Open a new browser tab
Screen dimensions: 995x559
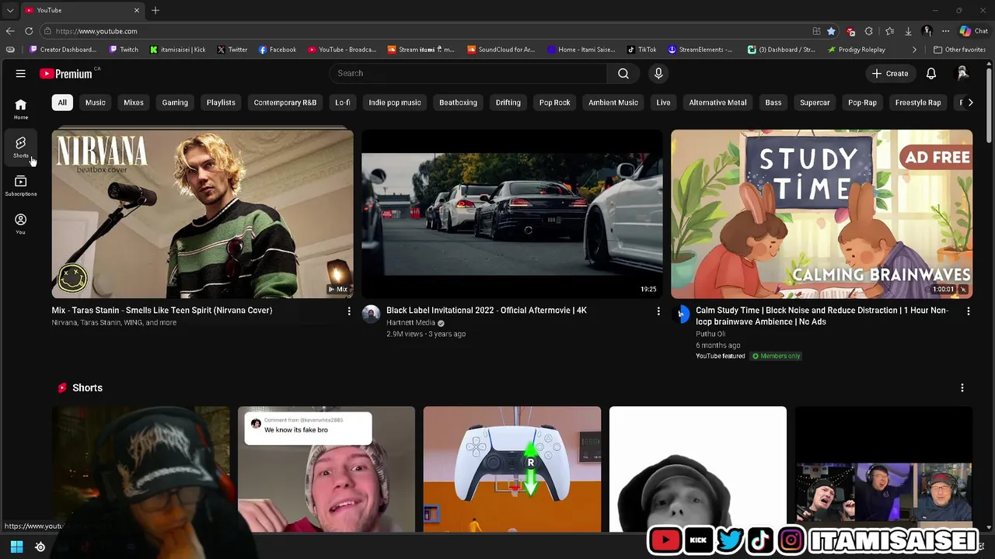pos(155,10)
